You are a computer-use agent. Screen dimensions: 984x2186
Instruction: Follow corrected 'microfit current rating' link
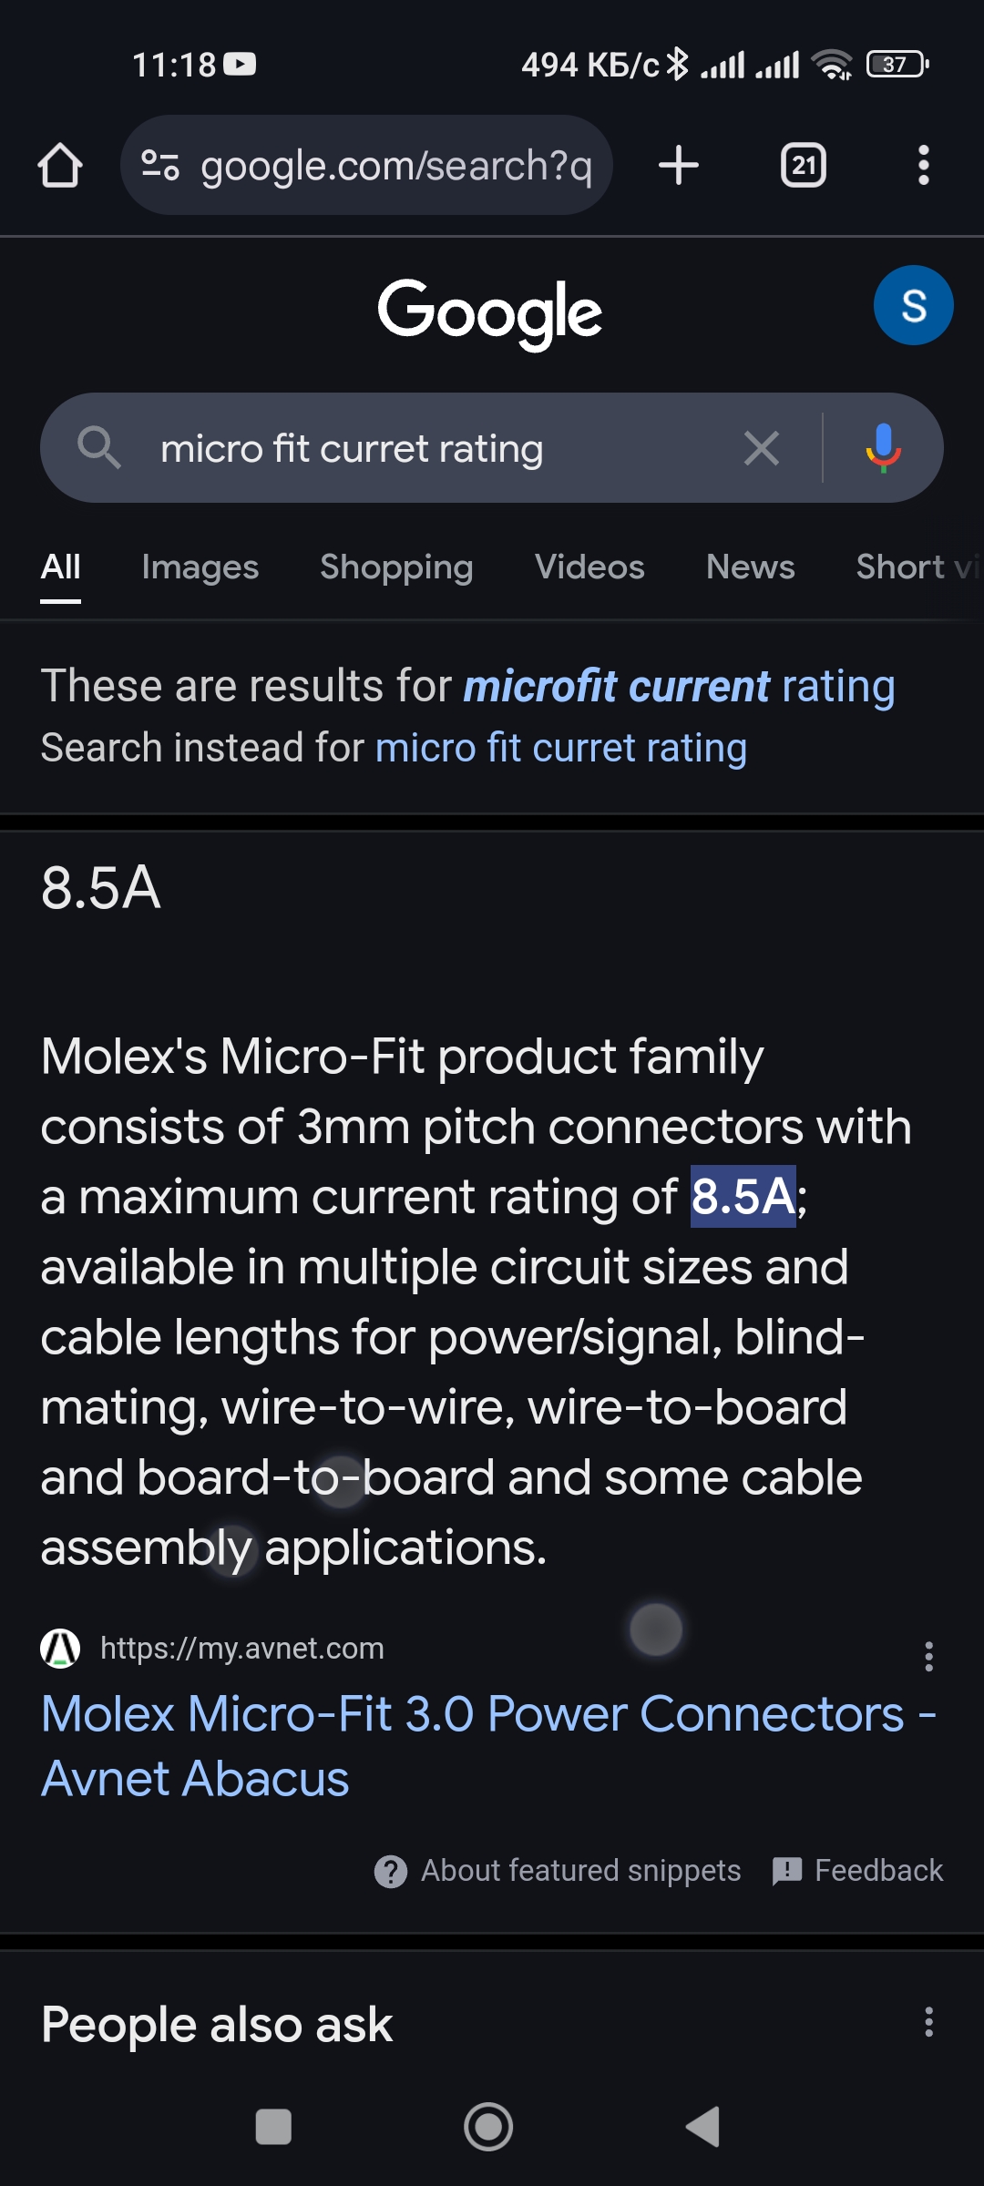680,686
